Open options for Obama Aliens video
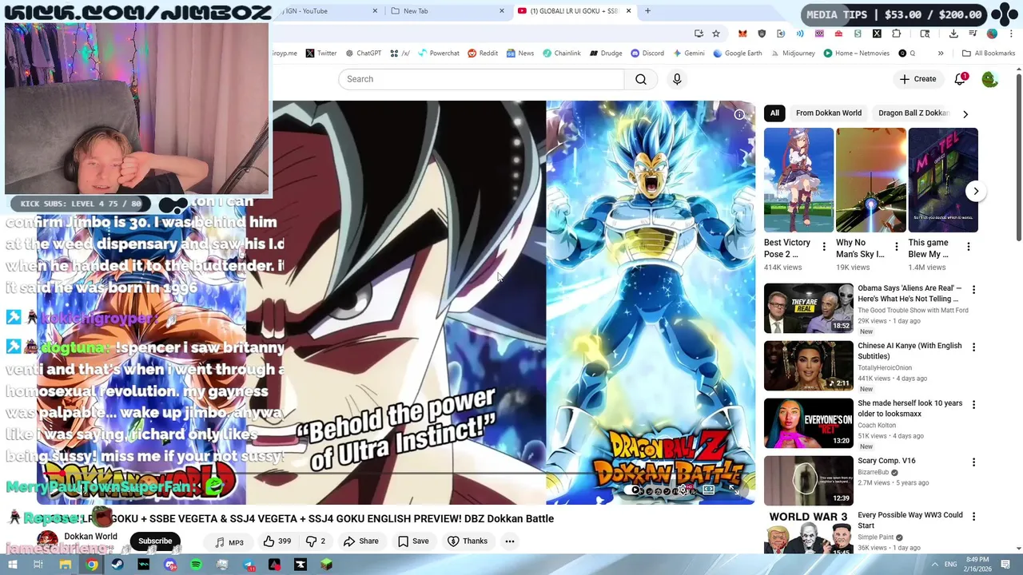1023x575 pixels. tap(973, 290)
